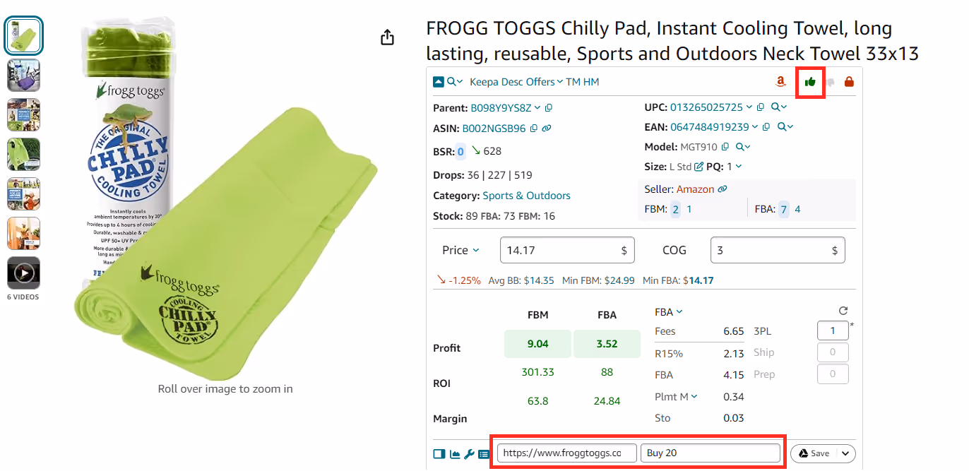This screenshot has width=969, height=471.
Task: Select the video thumbnail labeled 6 VIDEOS
Action: (23, 273)
